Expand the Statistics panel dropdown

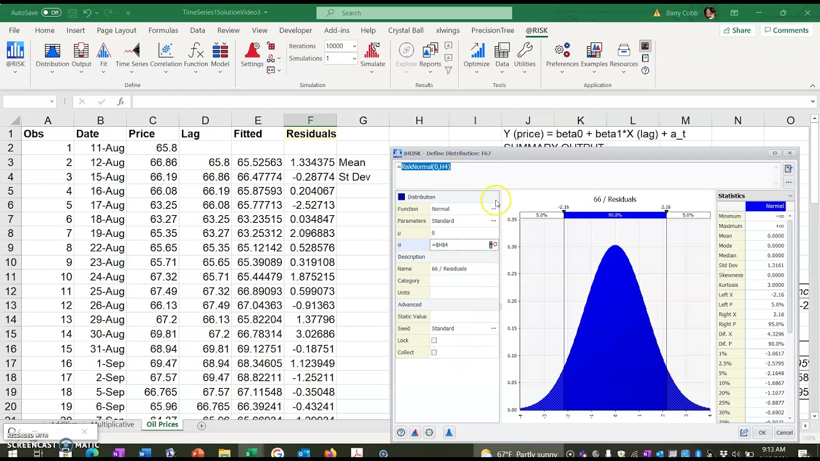tap(790, 196)
